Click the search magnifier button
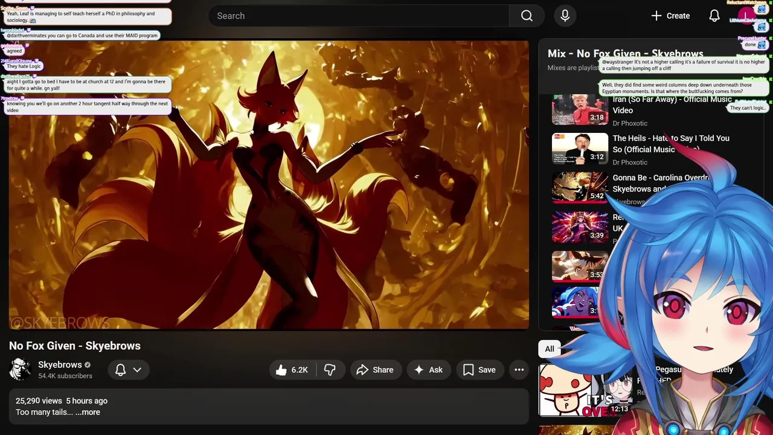This screenshot has height=435, width=773. 527,16
